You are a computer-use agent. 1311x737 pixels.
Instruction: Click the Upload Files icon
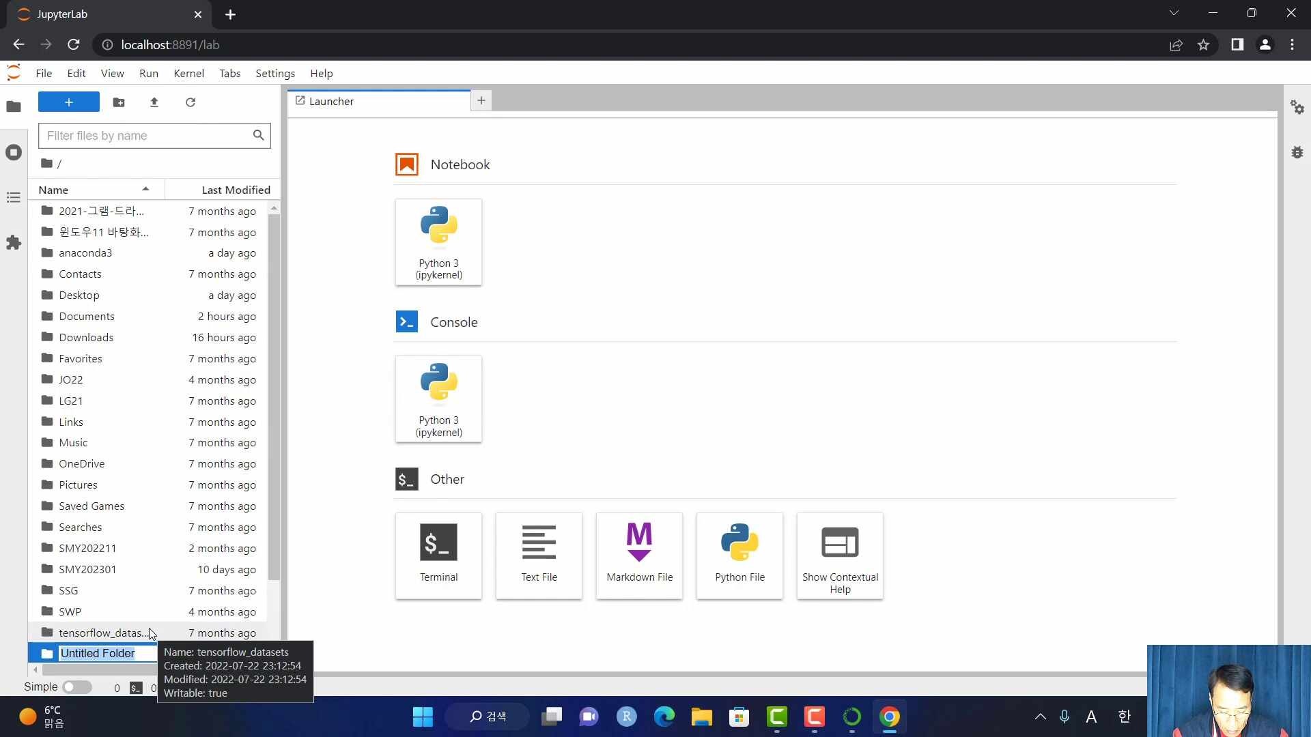tap(154, 102)
